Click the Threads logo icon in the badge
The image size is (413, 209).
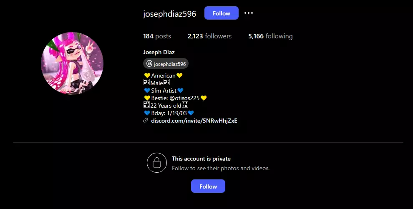click(149, 64)
